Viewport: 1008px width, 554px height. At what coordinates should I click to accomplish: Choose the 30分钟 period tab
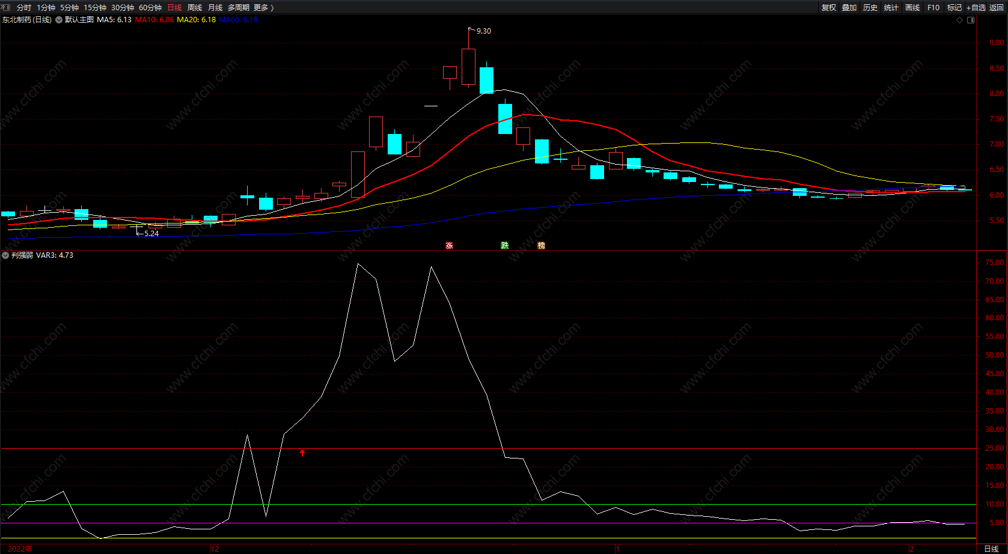[x=123, y=8]
